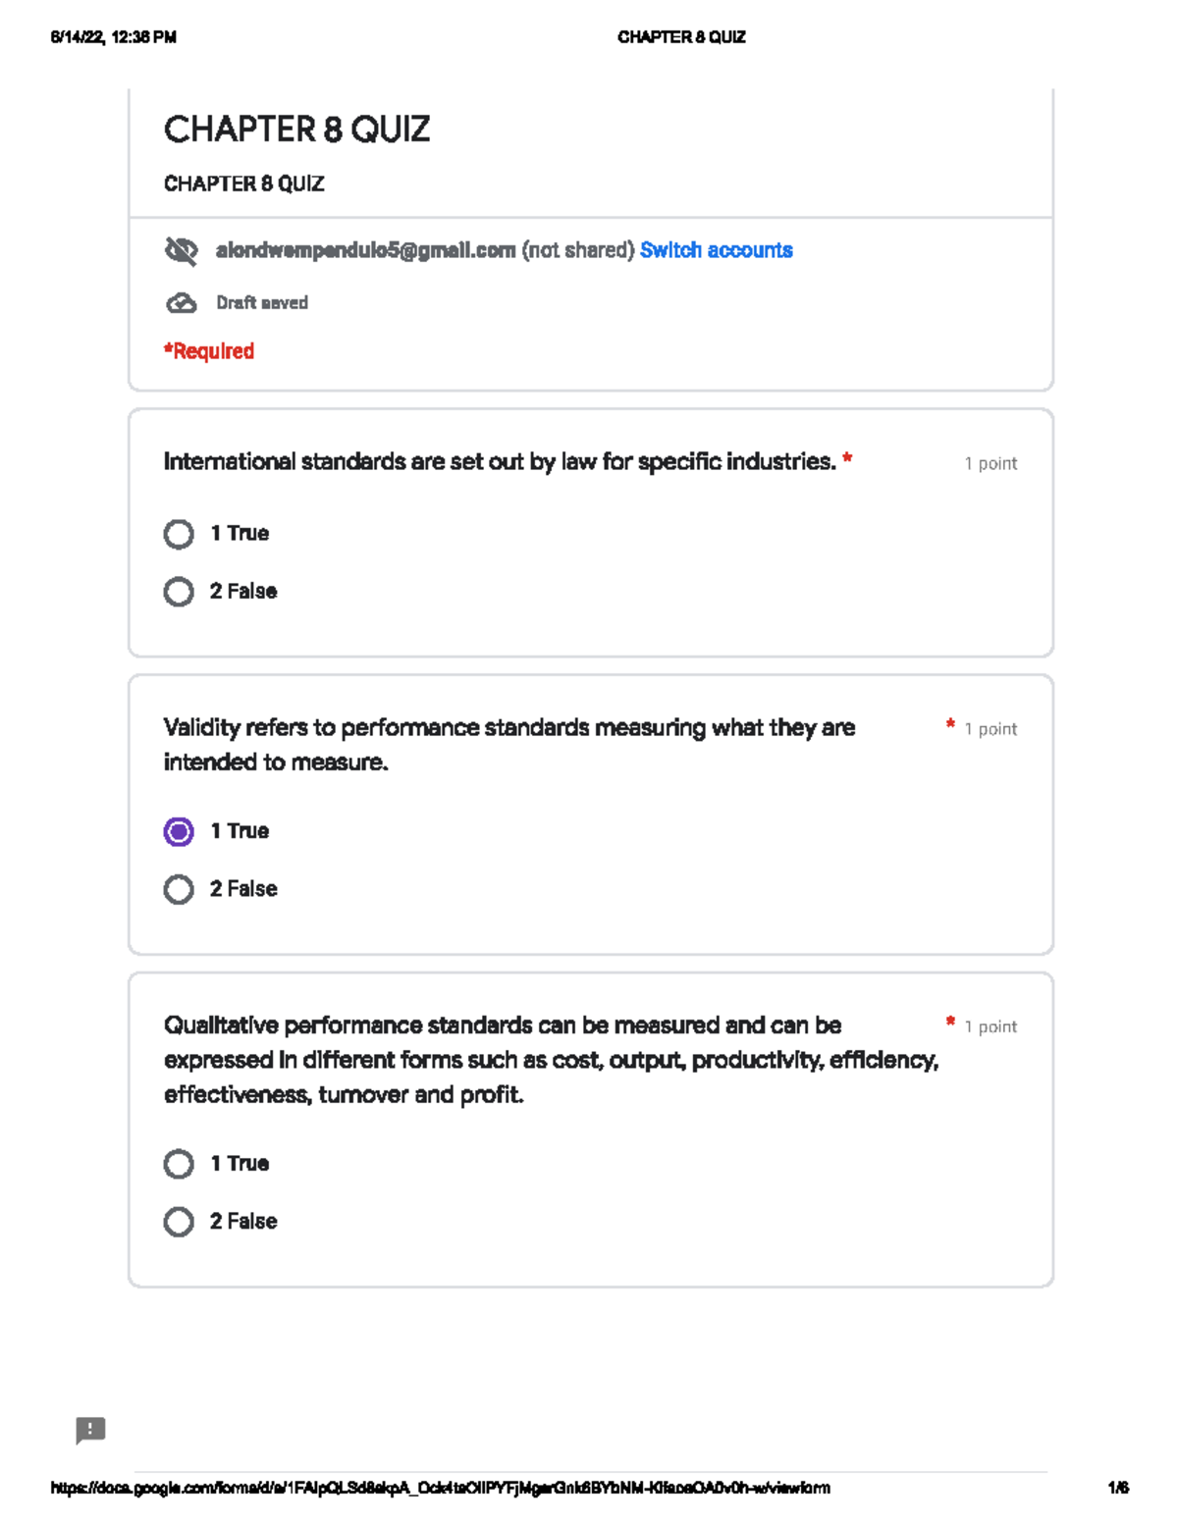Click the Switch accounts link

click(716, 250)
